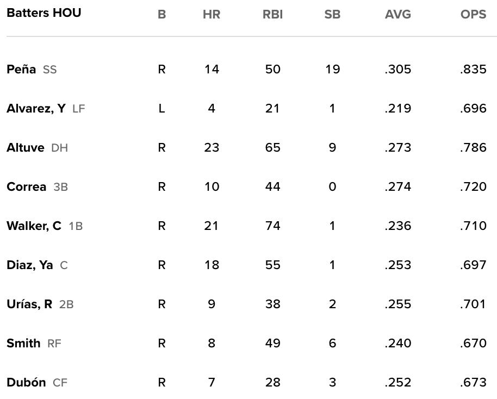Open the Diaz, Ya player link
Viewport: 497px width, 399px height.
click(x=30, y=265)
